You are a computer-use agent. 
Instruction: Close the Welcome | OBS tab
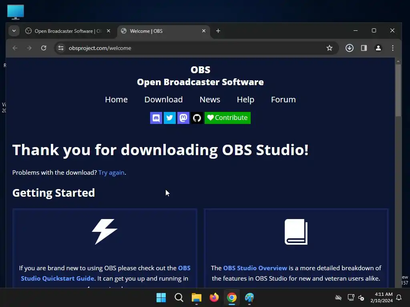point(204,31)
